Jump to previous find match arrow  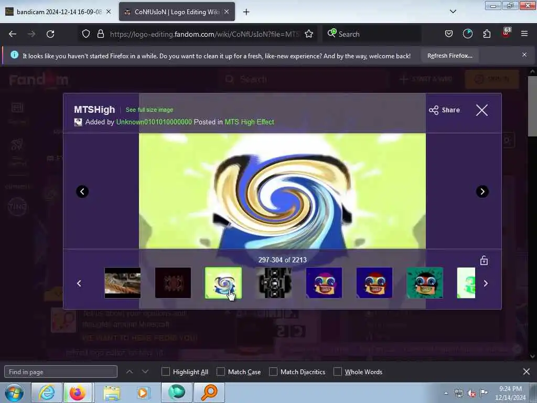click(x=130, y=372)
